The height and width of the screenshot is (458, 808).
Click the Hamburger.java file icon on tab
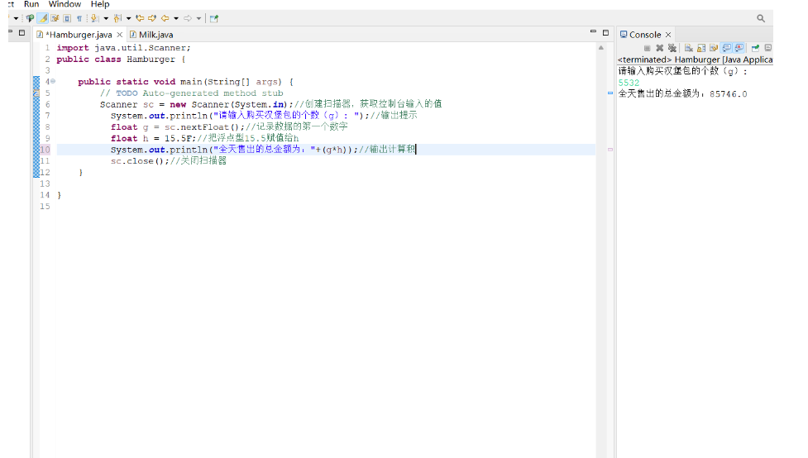40,35
